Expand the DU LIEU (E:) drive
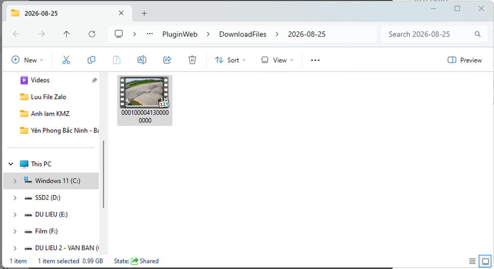Screen dimensions: 494x269 pyautogui.click(x=15, y=214)
